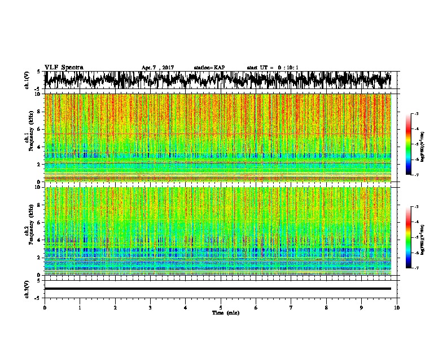The width and height of the screenshot is (447, 345).
Task: Select the "start UT = 0:10:1" header text
Action: (273, 68)
